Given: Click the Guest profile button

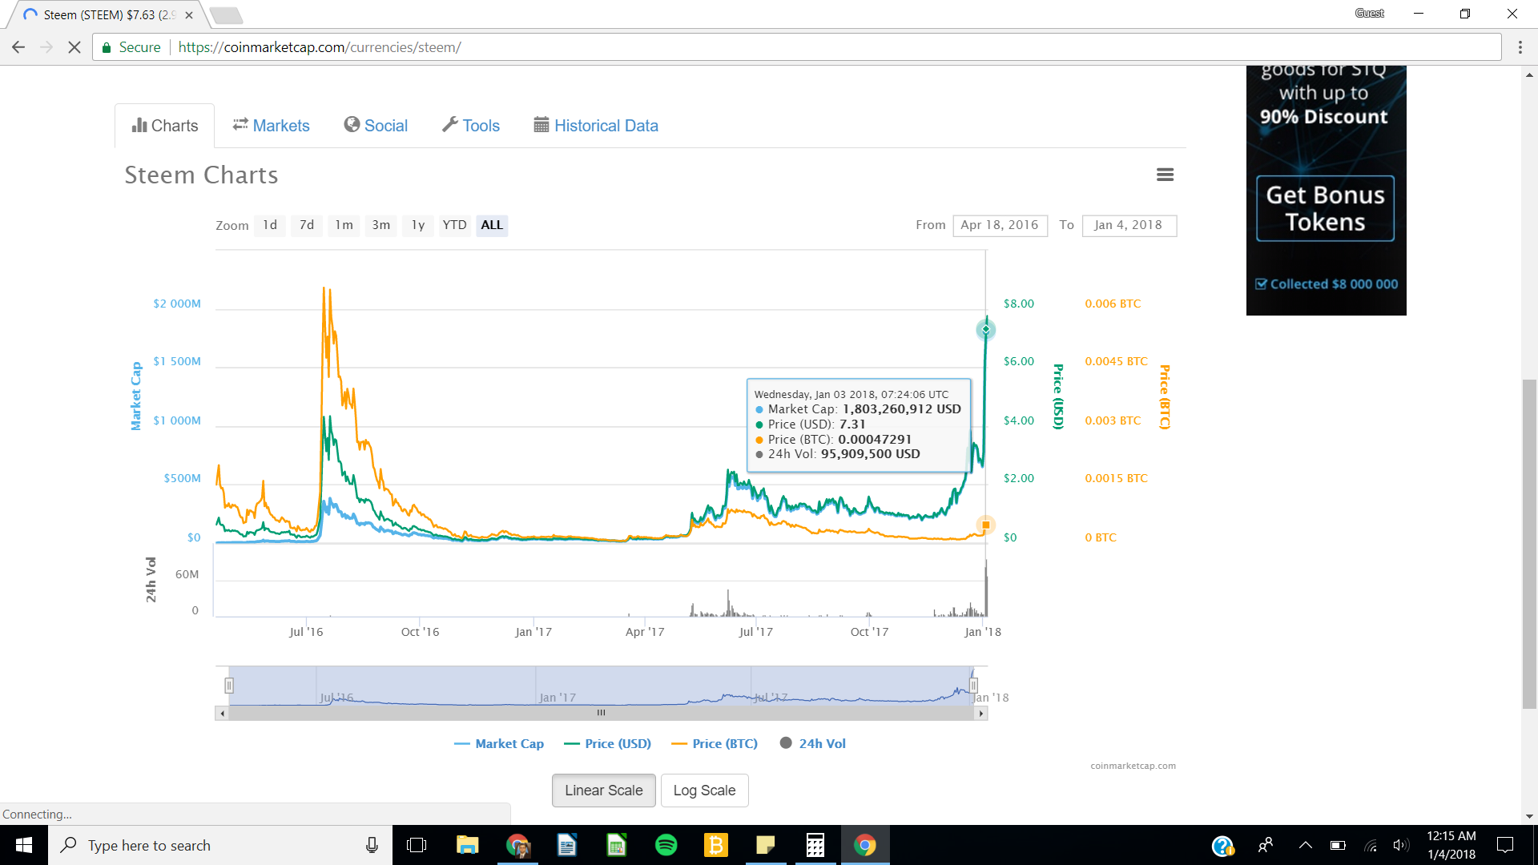Looking at the screenshot, I should (1369, 13).
